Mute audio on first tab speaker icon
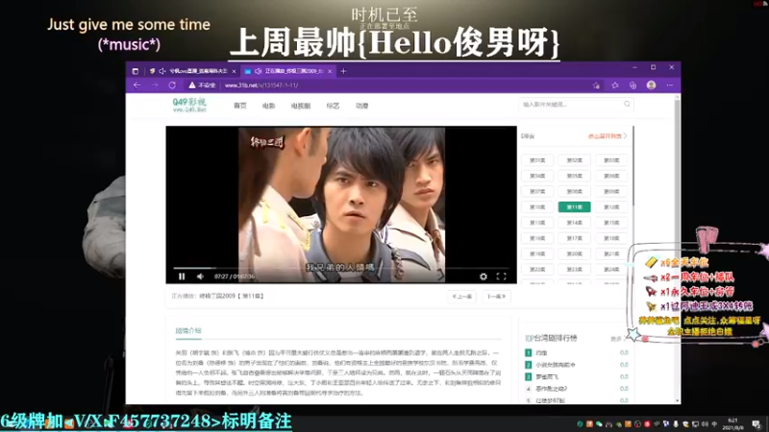The image size is (769, 432). [x=161, y=71]
